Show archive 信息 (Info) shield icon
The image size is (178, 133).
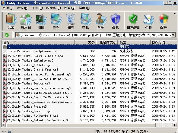point(115,19)
